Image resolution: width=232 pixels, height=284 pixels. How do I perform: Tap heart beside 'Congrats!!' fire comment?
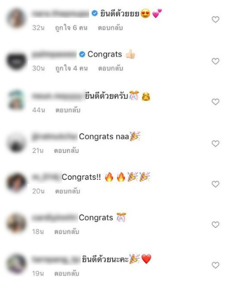215,184
